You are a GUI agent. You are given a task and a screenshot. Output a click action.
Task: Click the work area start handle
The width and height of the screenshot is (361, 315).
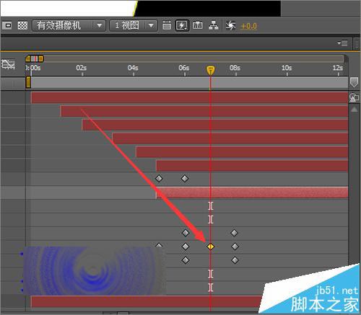click(28, 82)
